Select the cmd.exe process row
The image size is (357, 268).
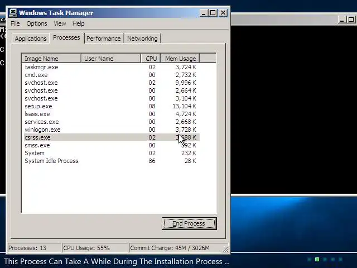point(112,75)
